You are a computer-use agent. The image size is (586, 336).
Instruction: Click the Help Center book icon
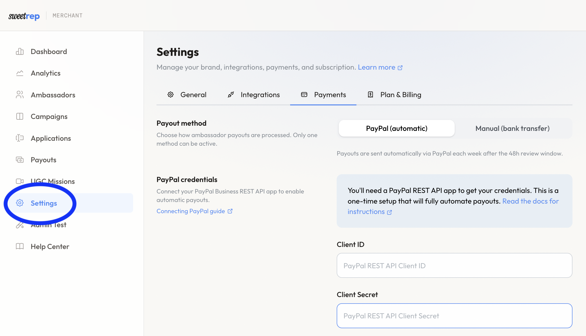(x=20, y=246)
